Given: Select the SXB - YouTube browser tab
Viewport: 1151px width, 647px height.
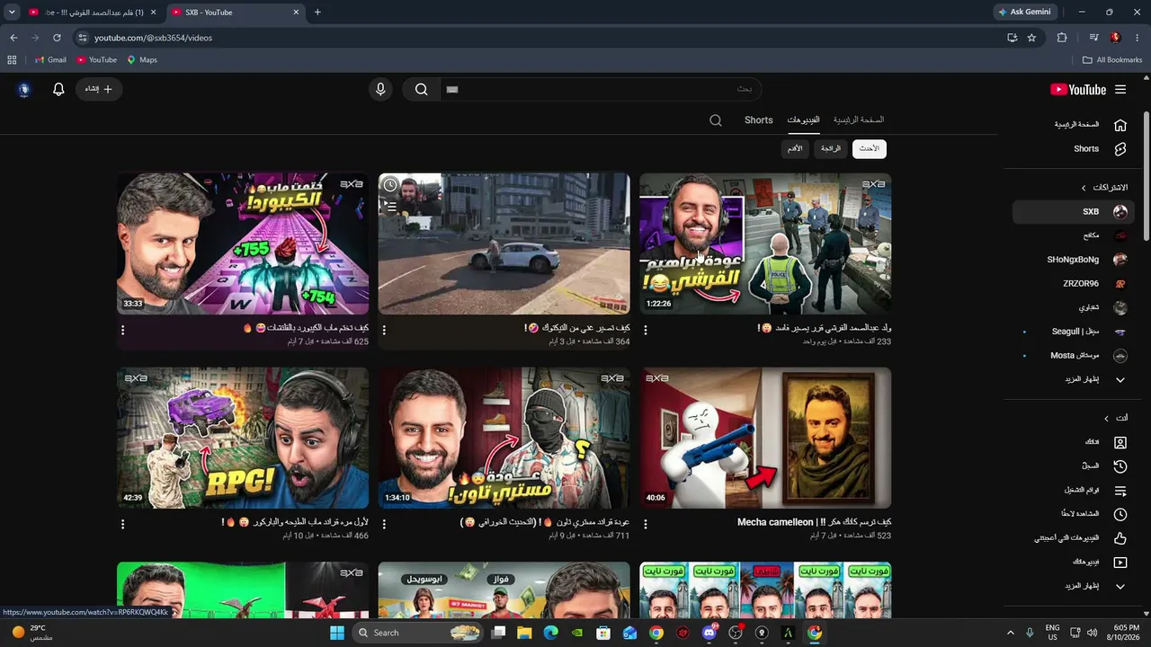Looking at the screenshot, I should [x=236, y=13].
